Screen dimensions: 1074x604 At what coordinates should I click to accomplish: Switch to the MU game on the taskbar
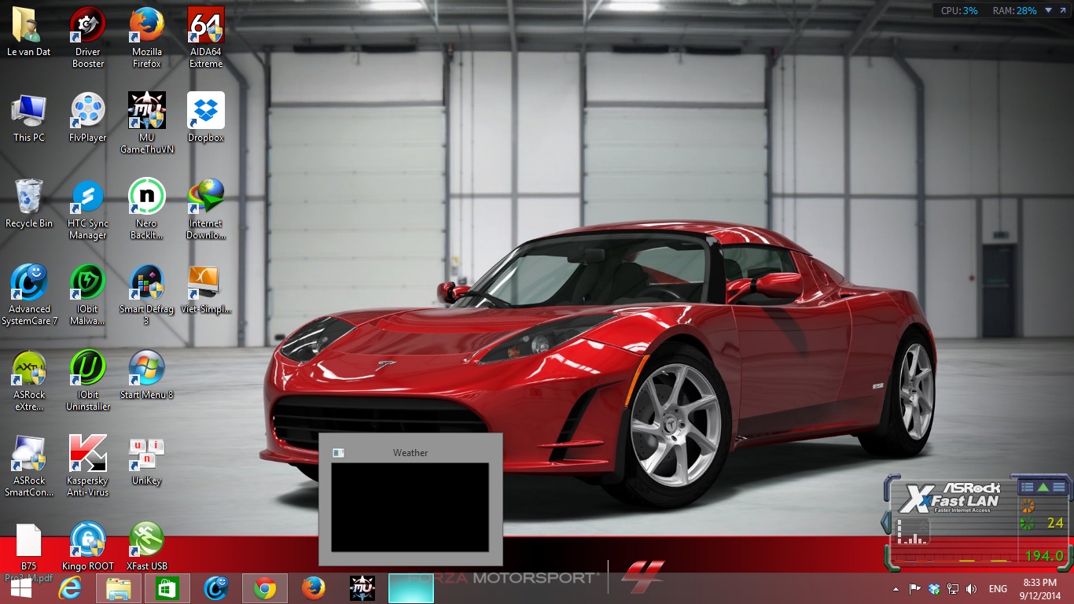[362, 588]
